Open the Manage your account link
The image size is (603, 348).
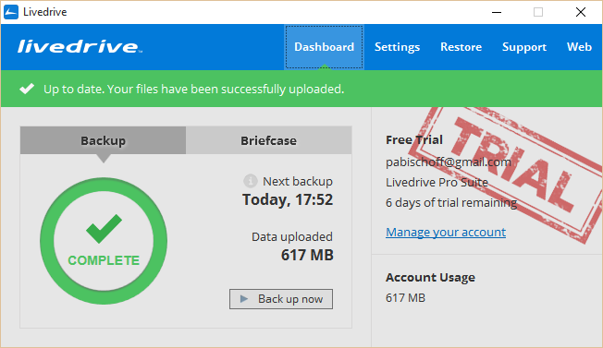click(446, 232)
